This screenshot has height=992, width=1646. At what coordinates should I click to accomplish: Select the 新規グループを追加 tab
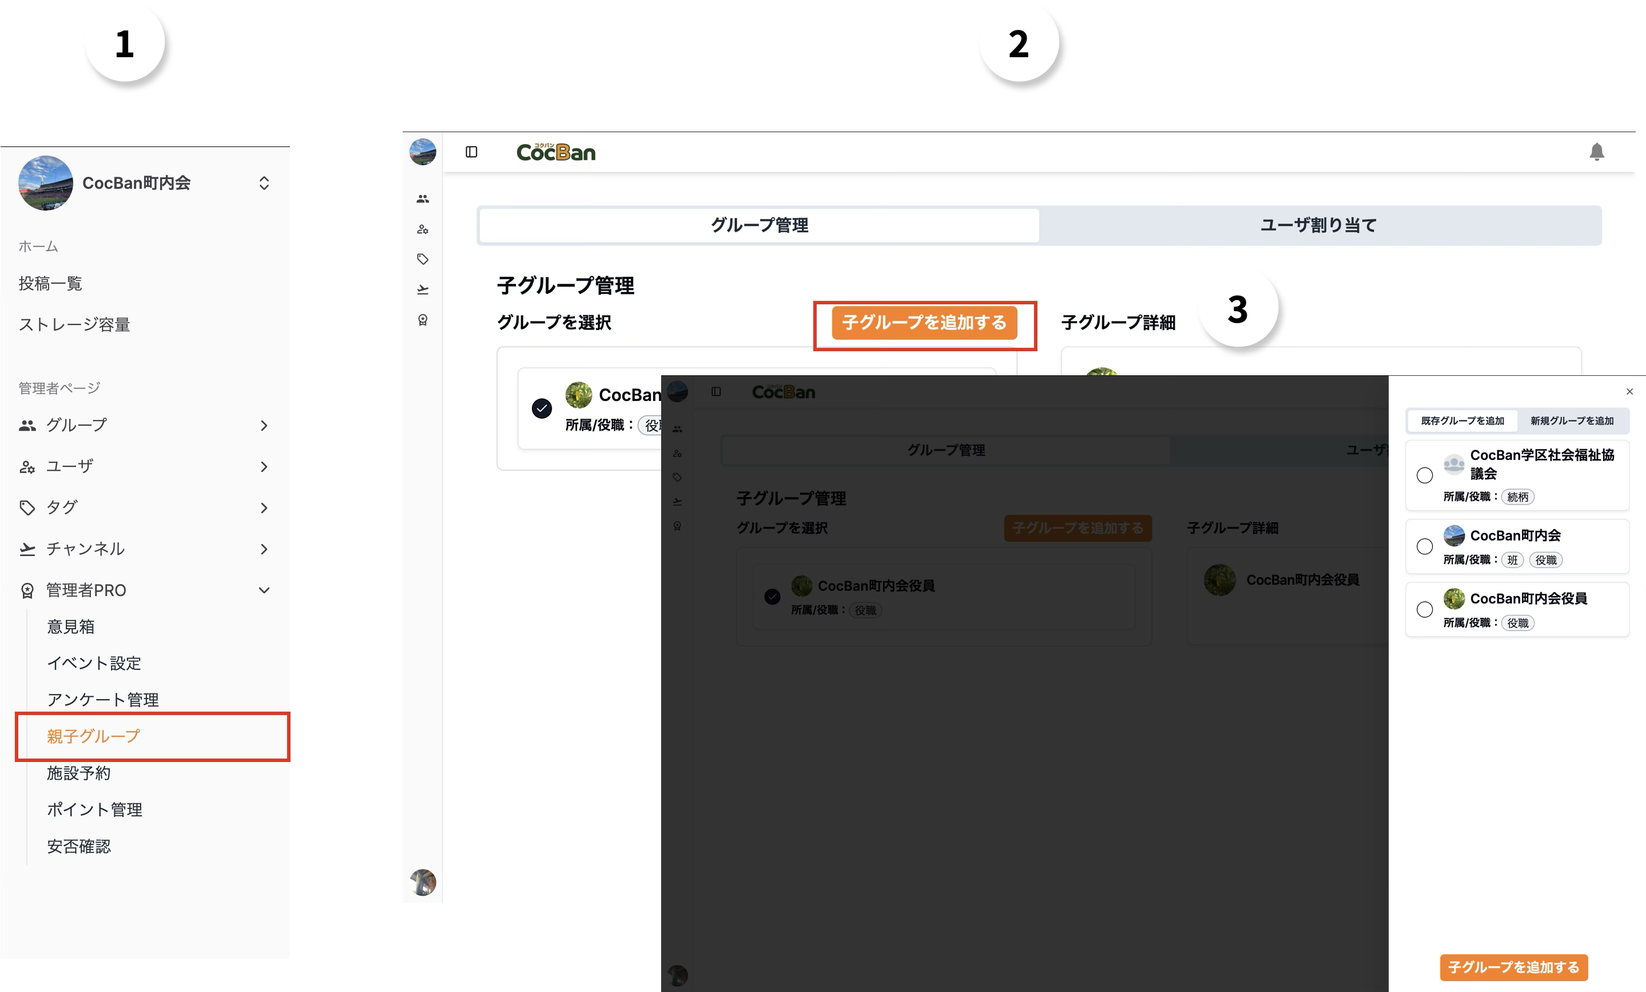[x=1572, y=421]
